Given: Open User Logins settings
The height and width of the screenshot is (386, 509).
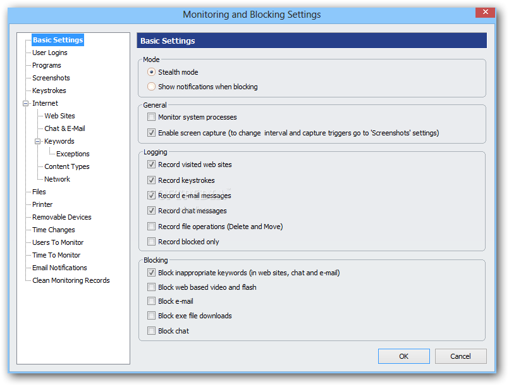Looking at the screenshot, I should (x=50, y=53).
